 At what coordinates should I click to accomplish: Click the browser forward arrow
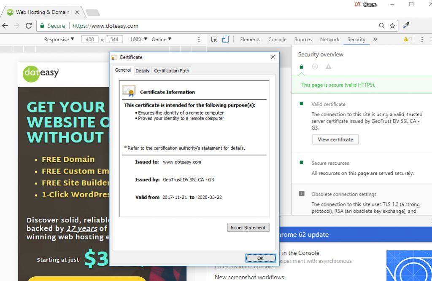click(17, 26)
